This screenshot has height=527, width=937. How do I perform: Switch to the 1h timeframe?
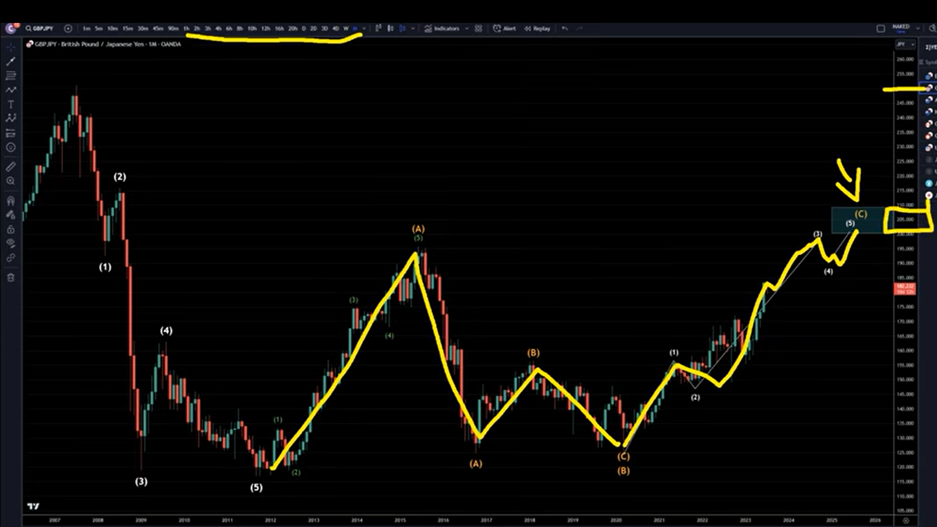tap(186, 29)
